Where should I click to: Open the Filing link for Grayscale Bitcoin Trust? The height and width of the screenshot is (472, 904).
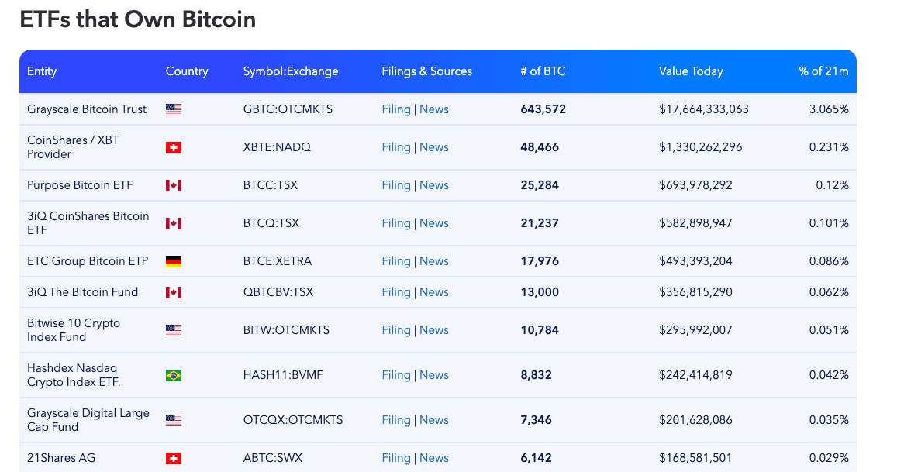point(396,109)
